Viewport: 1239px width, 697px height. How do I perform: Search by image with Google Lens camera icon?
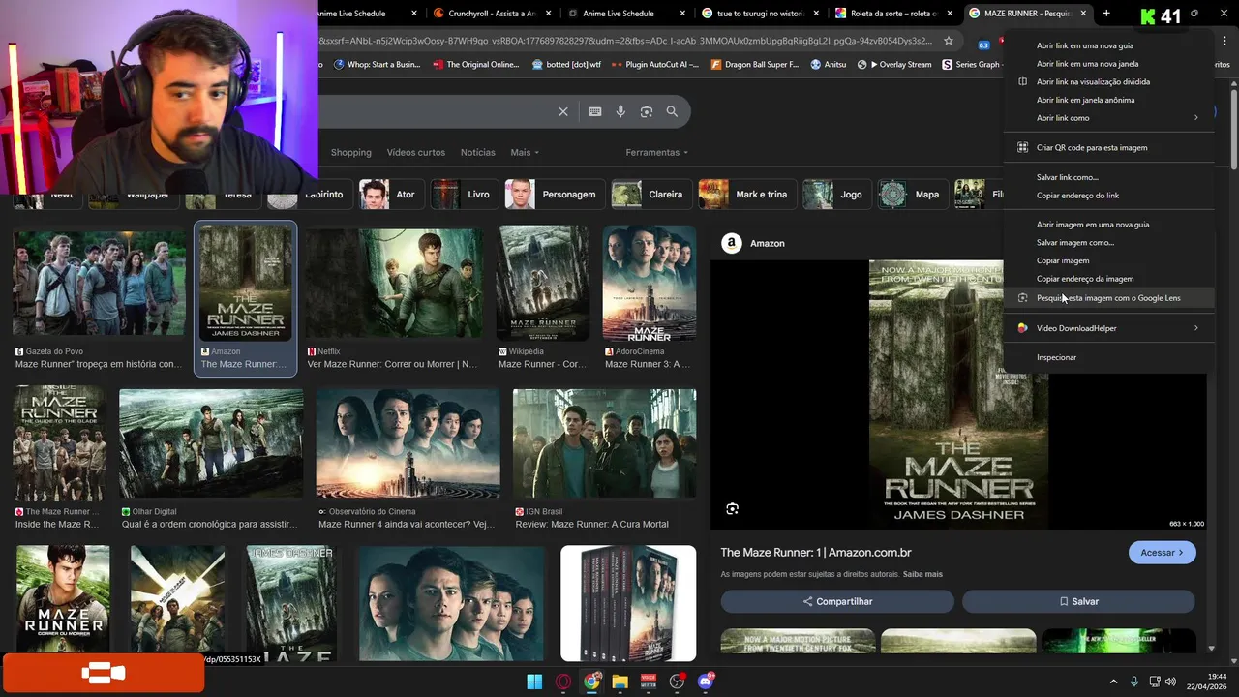pos(647,111)
